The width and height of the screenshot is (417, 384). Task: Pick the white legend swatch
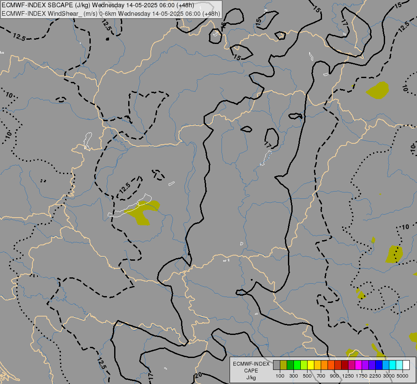click(x=406, y=365)
